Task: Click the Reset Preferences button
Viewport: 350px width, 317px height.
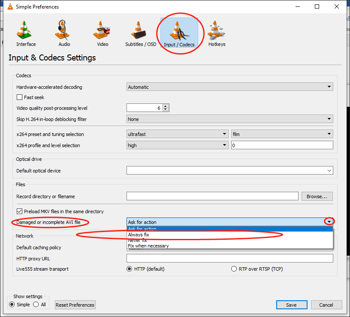Action: [75, 305]
